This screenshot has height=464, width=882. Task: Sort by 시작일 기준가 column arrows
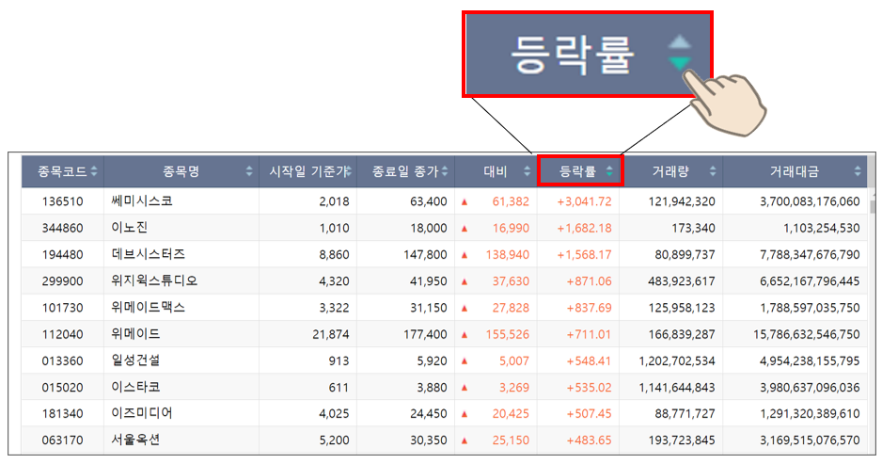348,171
